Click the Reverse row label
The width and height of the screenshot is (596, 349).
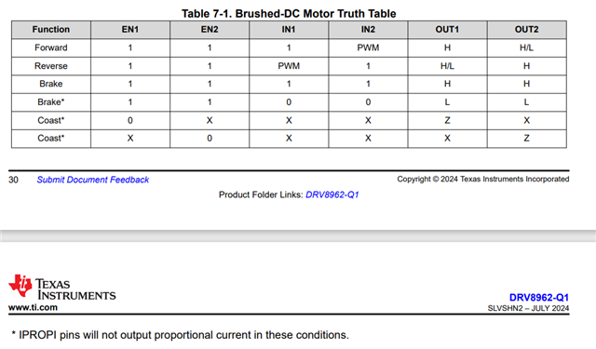tap(51, 66)
